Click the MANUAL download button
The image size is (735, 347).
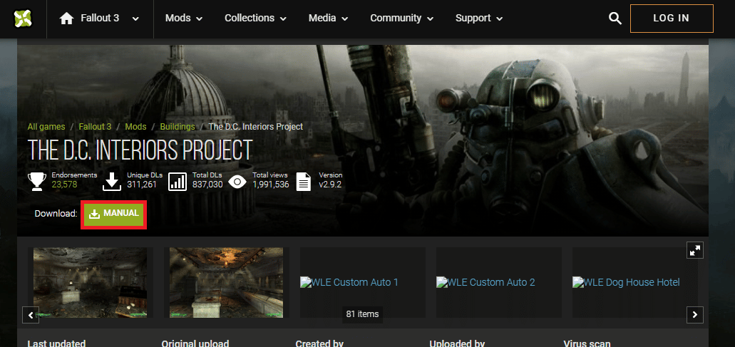click(x=114, y=214)
